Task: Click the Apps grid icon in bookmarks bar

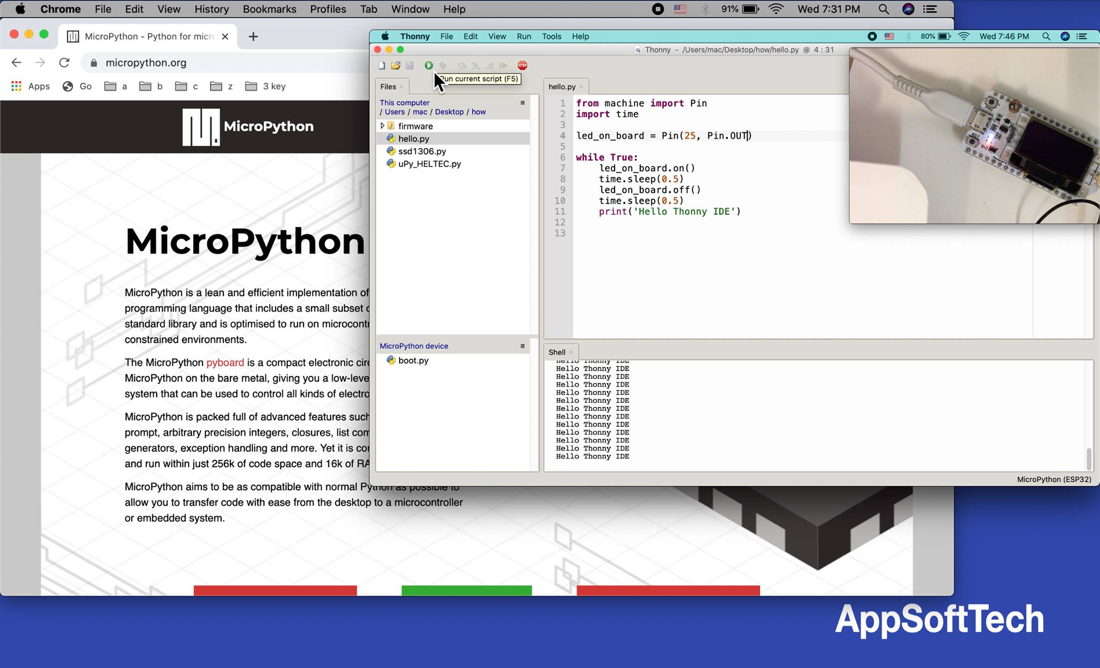Action: 17,86
